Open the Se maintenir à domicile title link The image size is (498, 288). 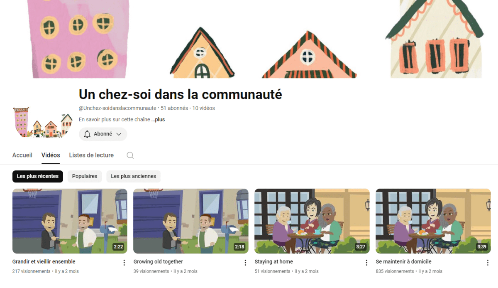[404, 262]
